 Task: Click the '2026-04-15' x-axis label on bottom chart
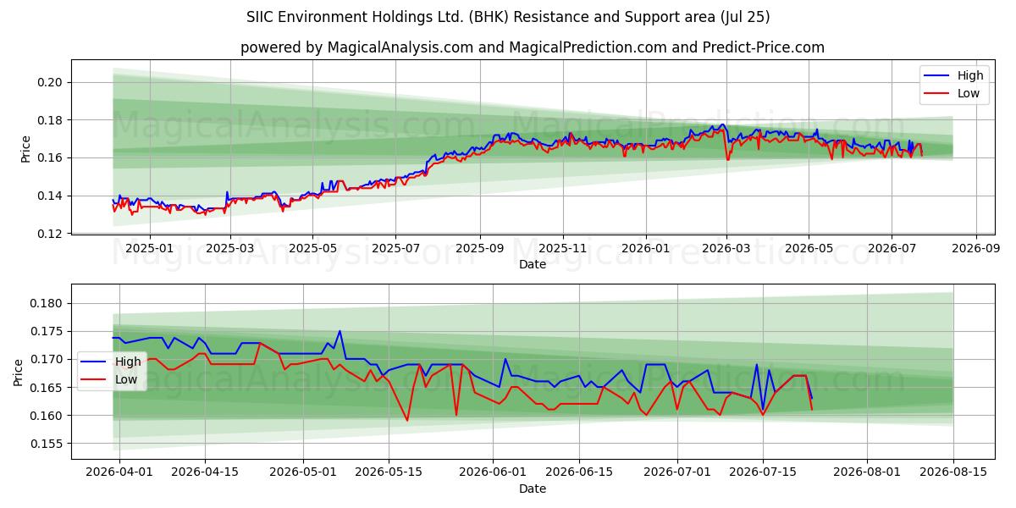click(205, 473)
